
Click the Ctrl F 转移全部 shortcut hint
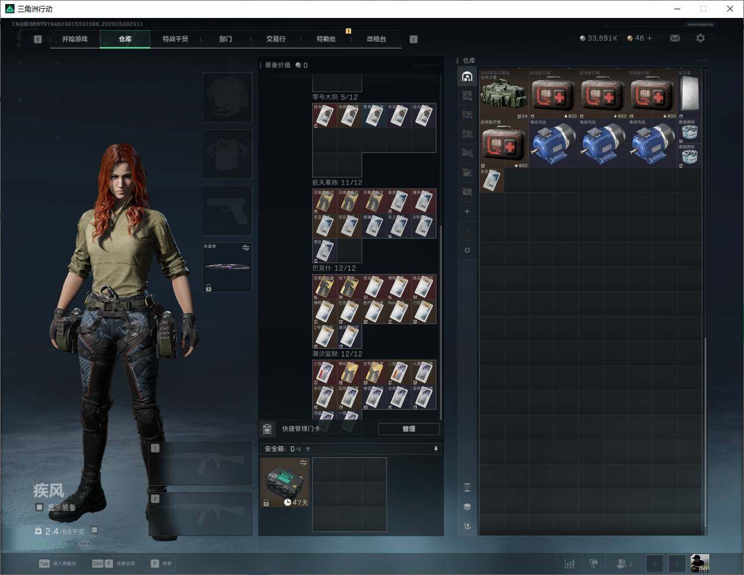[x=113, y=563]
